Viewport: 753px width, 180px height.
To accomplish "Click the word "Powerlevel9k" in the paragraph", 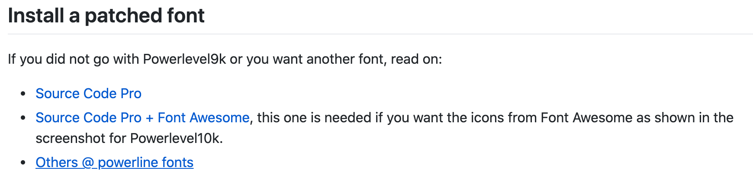I will 185,59.
